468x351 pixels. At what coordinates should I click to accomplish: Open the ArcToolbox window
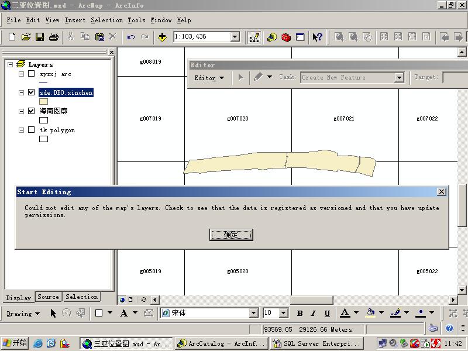[286, 37]
